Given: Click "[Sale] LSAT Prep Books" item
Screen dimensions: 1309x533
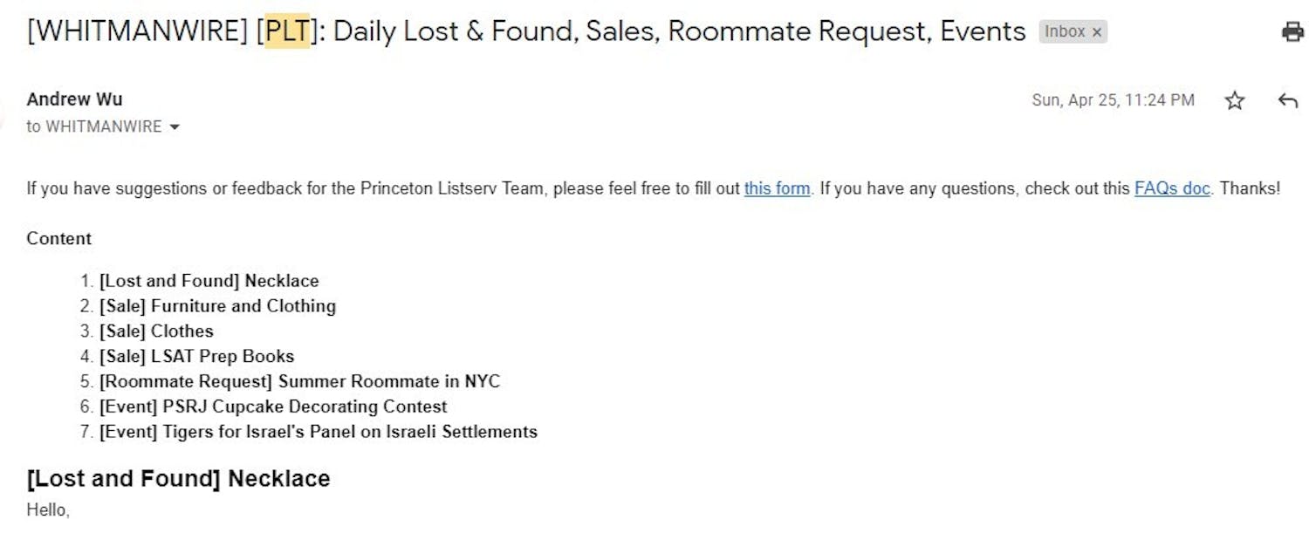Looking at the screenshot, I should tap(196, 357).
